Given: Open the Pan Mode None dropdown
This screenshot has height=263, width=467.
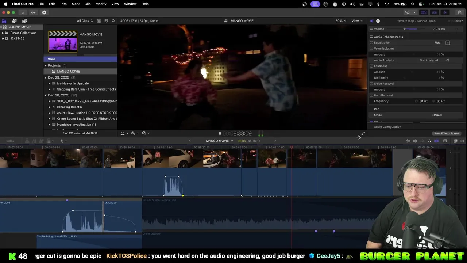Looking at the screenshot, I should [x=437, y=115].
